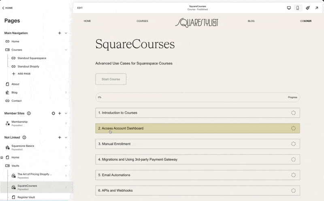Open Squareone Basics chevron arrow
The width and height of the screenshot is (324, 201).
click(x=66, y=147)
